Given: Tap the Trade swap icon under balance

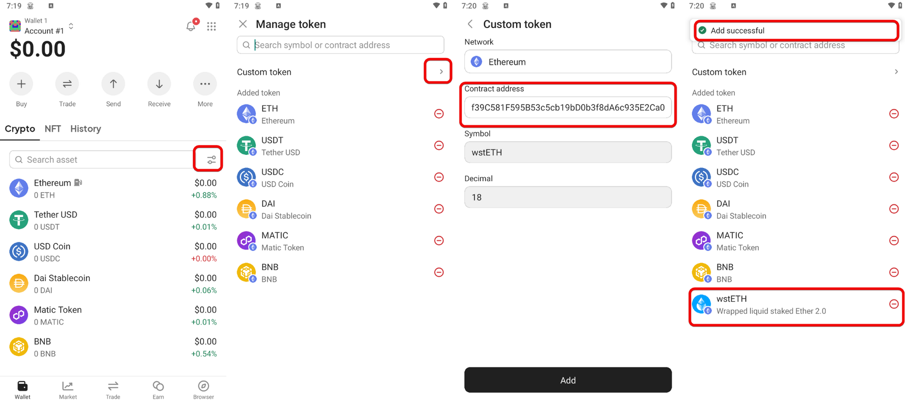Looking at the screenshot, I should [67, 84].
